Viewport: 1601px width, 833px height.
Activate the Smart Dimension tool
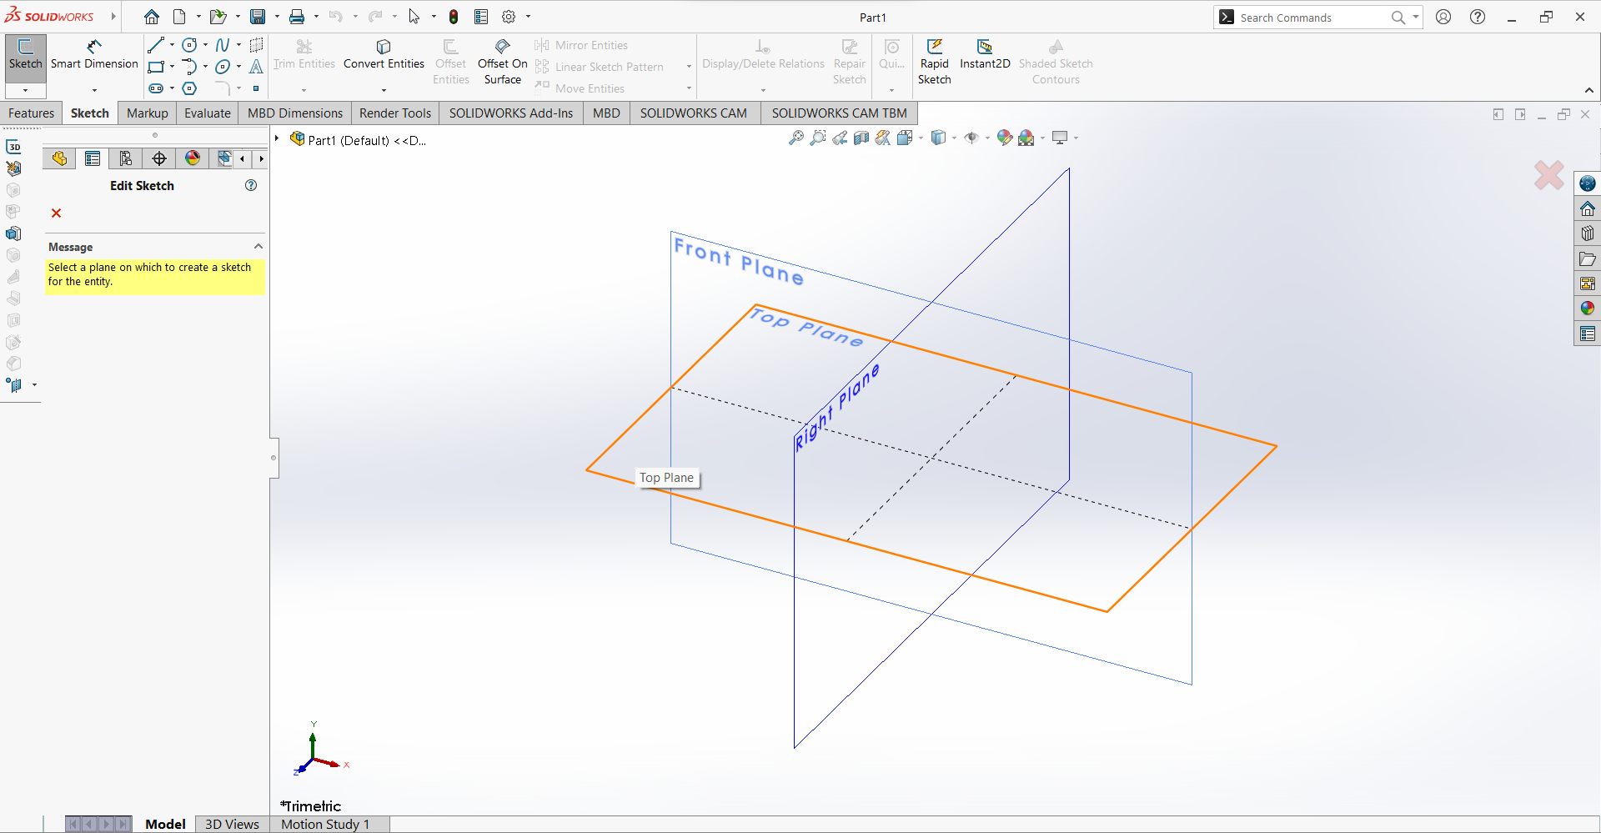[x=94, y=54]
